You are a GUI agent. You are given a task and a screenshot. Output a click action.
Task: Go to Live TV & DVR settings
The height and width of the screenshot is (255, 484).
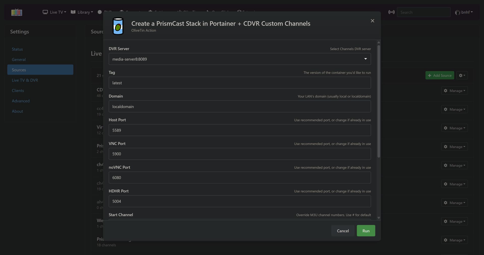coord(25,80)
